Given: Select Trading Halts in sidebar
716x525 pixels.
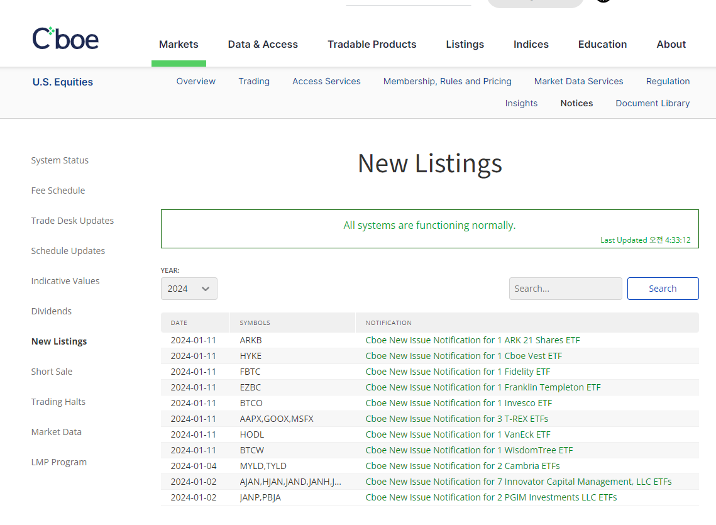Looking at the screenshot, I should [x=58, y=402].
